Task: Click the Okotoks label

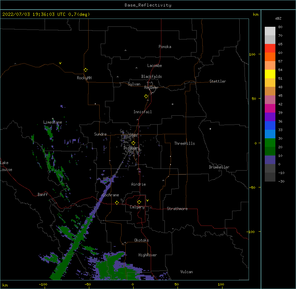Action: 141,240
